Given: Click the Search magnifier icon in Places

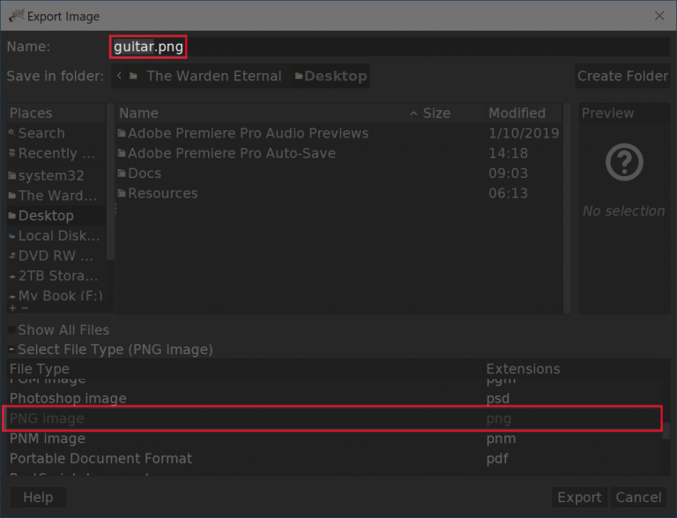Looking at the screenshot, I should click(x=12, y=134).
